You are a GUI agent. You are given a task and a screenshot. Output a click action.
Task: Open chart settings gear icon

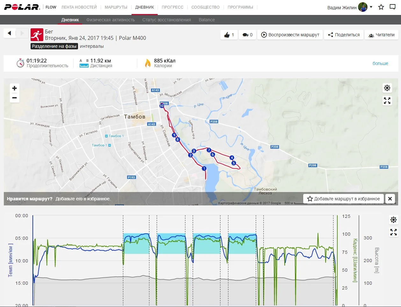(x=393, y=220)
